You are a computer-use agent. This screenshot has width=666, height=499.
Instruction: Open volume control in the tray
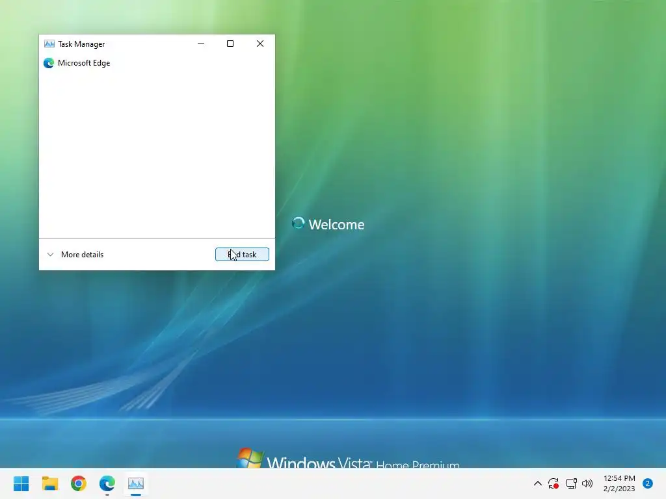tap(587, 483)
